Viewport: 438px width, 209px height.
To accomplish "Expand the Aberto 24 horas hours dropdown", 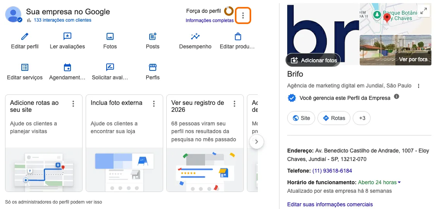I will [379, 183].
